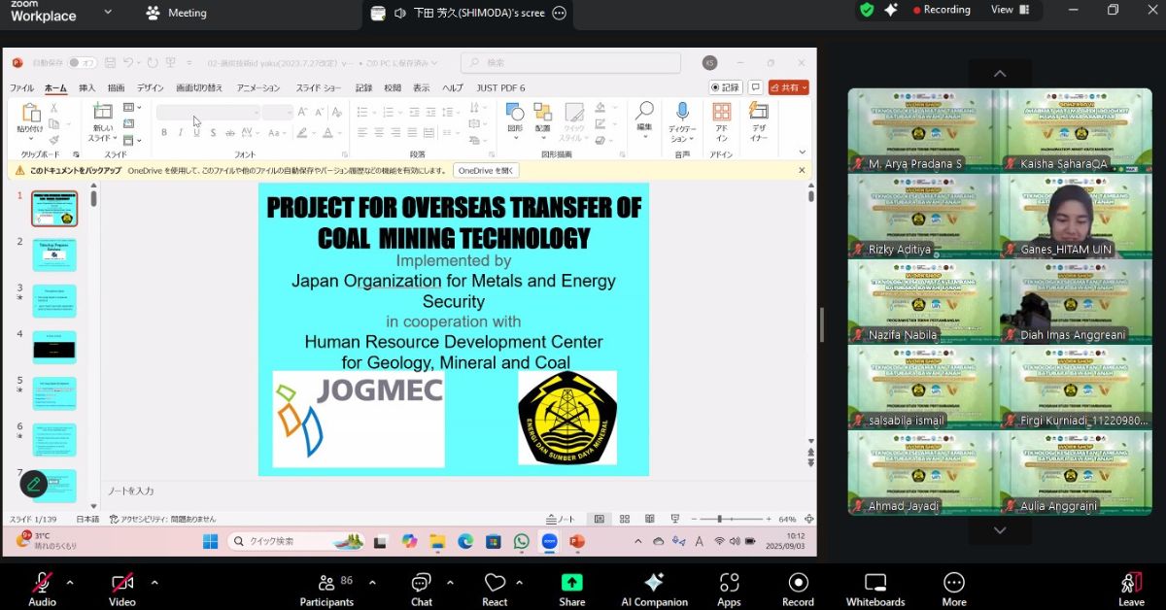This screenshot has width=1166, height=610.
Task: Leave the Zoom meeting
Action: (1131, 589)
